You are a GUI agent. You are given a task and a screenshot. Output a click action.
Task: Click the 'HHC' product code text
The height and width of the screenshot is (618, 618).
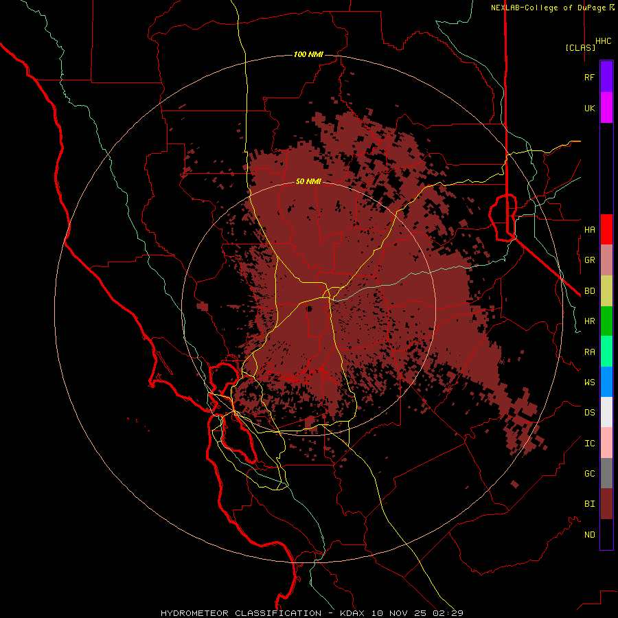click(x=603, y=41)
